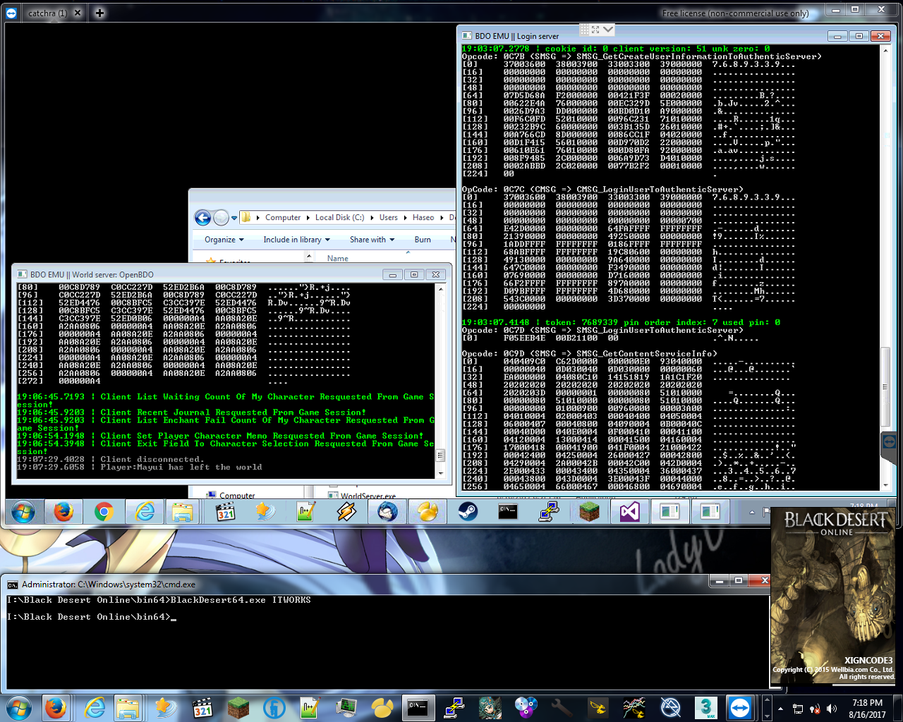Open Internet Explorer in the remote taskbar

click(x=145, y=512)
